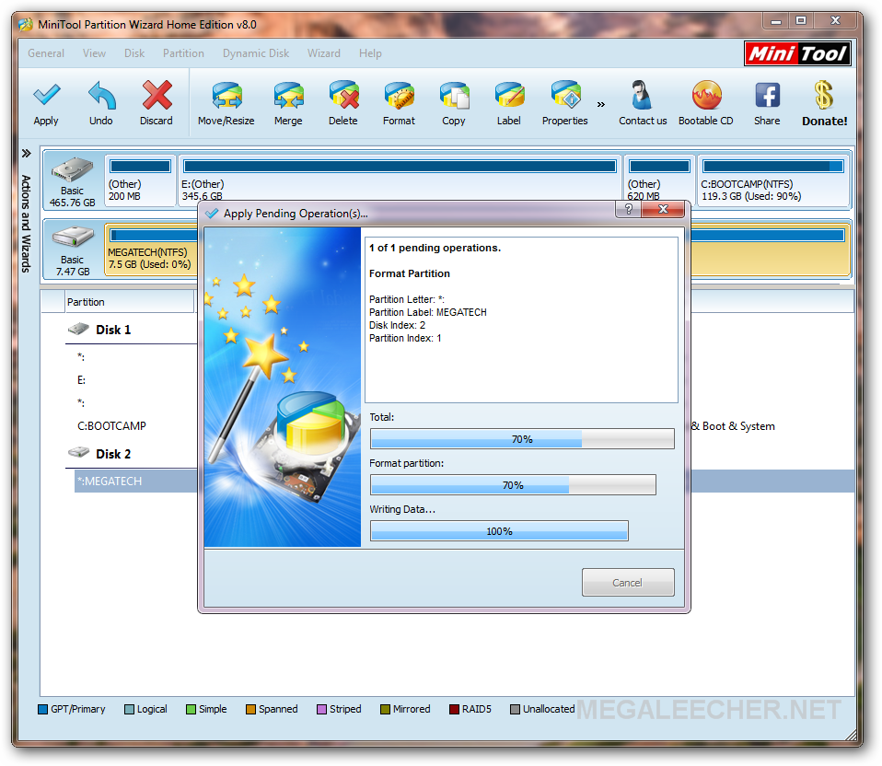Select the Basic 465.76 GB disk icon
This screenshot has width=882, height=766.
(x=72, y=169)
